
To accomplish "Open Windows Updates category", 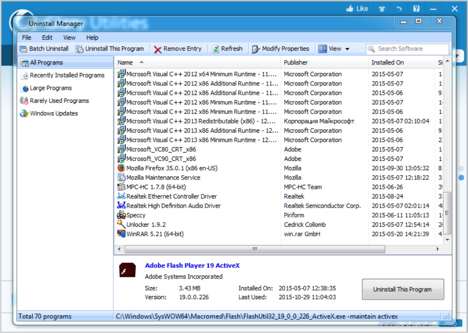I will click(54, 113).
